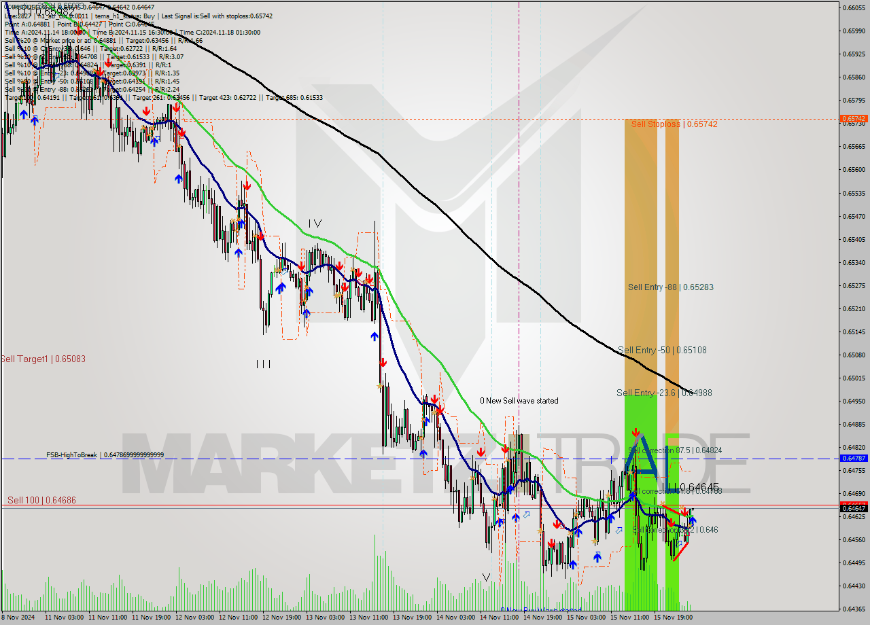Select the 'Sell Entry -50 | 0.65108' label
Screen dimensions: 870x625
(662, 351)
